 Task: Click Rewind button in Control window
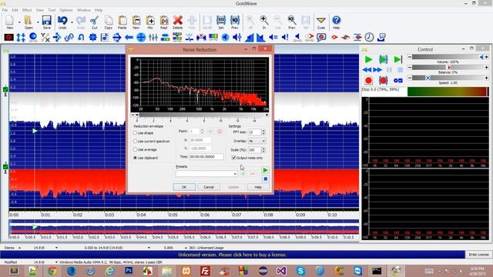click(367, 70)
